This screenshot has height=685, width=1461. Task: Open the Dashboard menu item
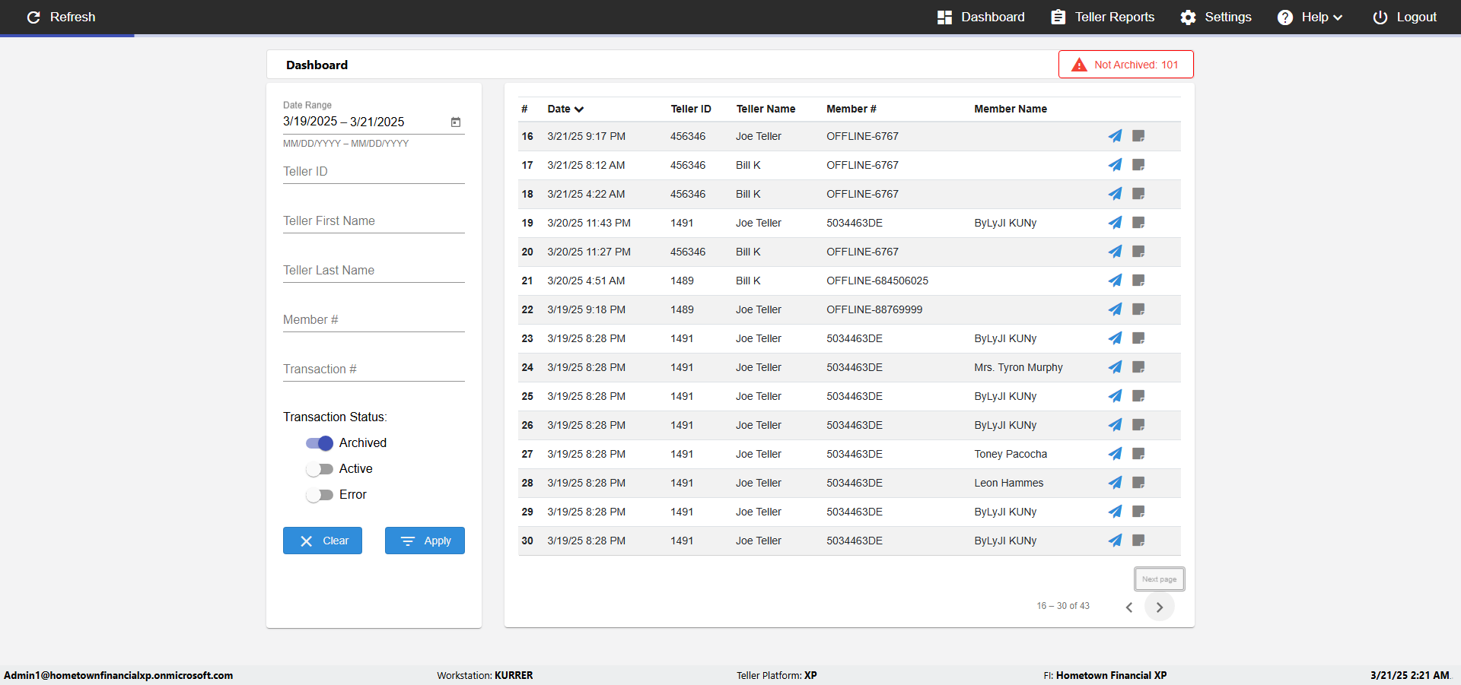point(981,17)
